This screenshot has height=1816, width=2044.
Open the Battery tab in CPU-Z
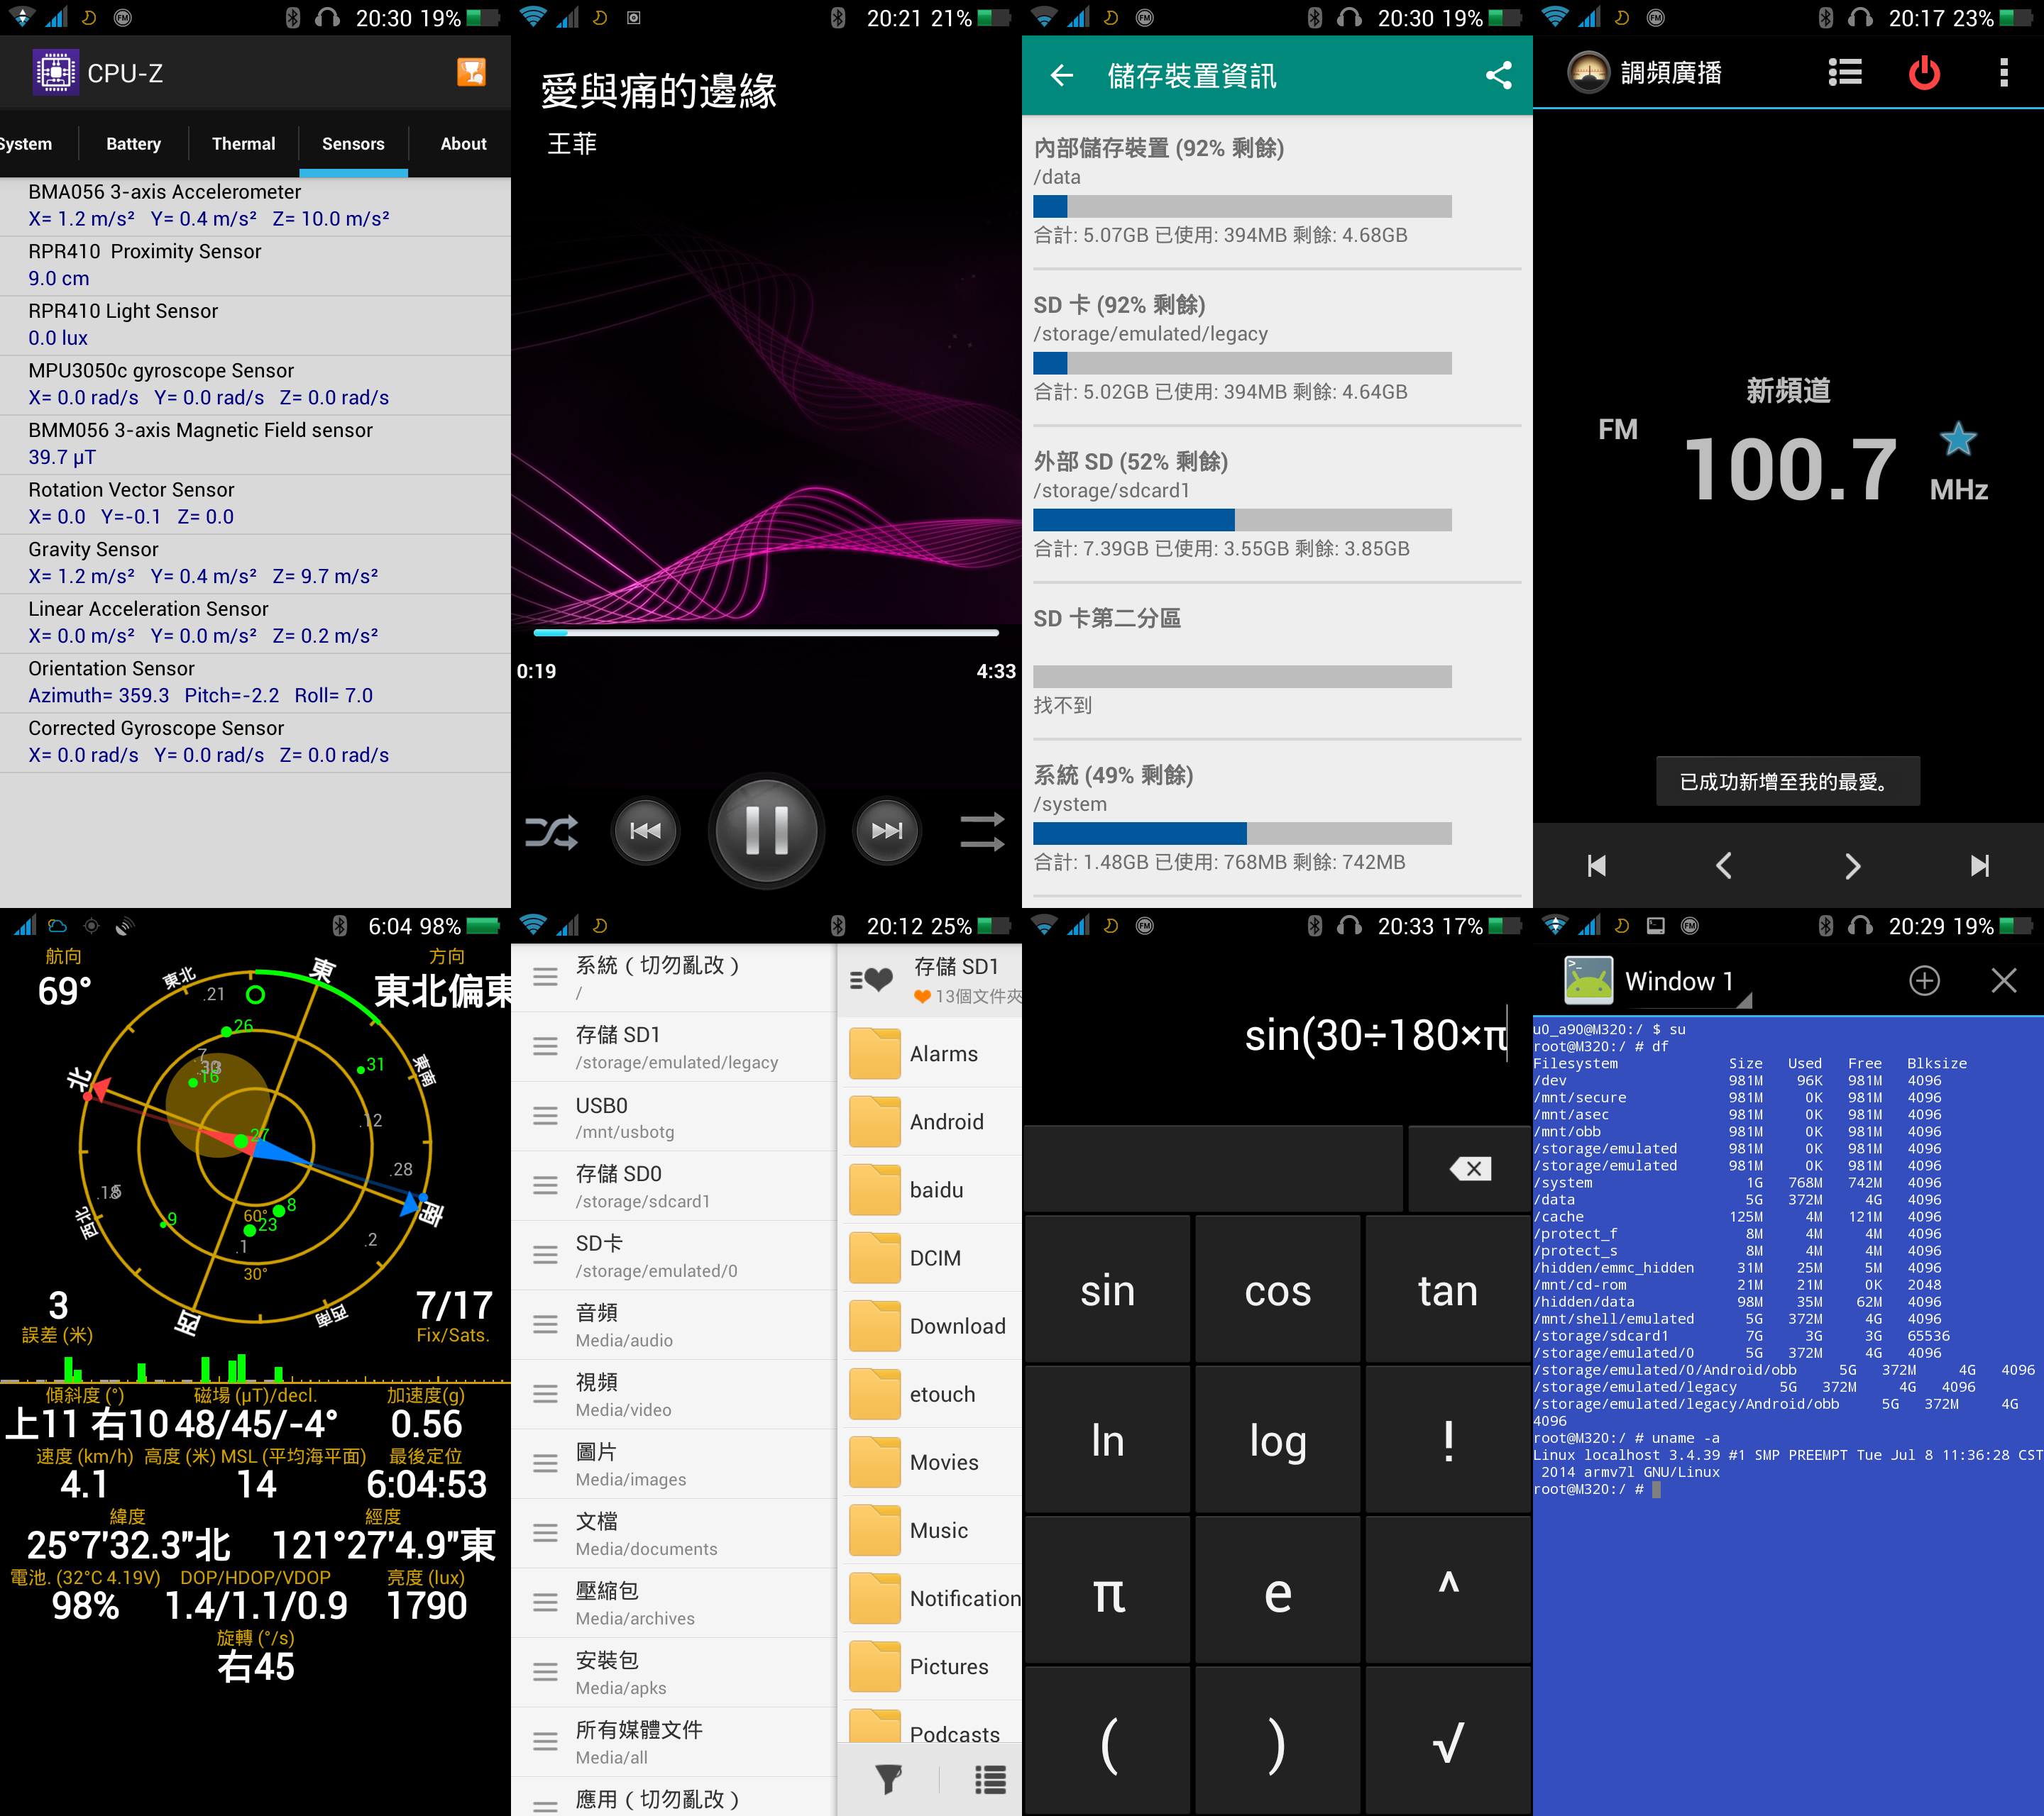tap(133, 144)
